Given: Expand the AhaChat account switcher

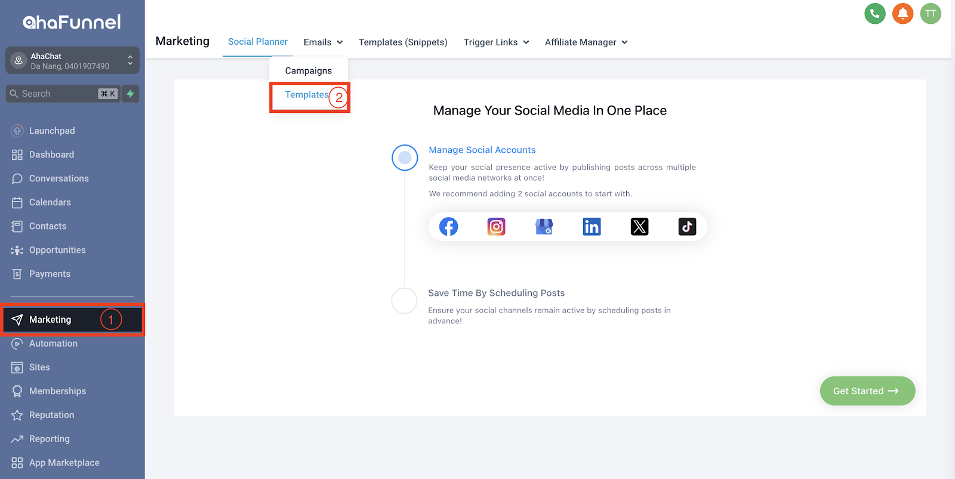Looking at the screenshot, I should click(72, 60).
